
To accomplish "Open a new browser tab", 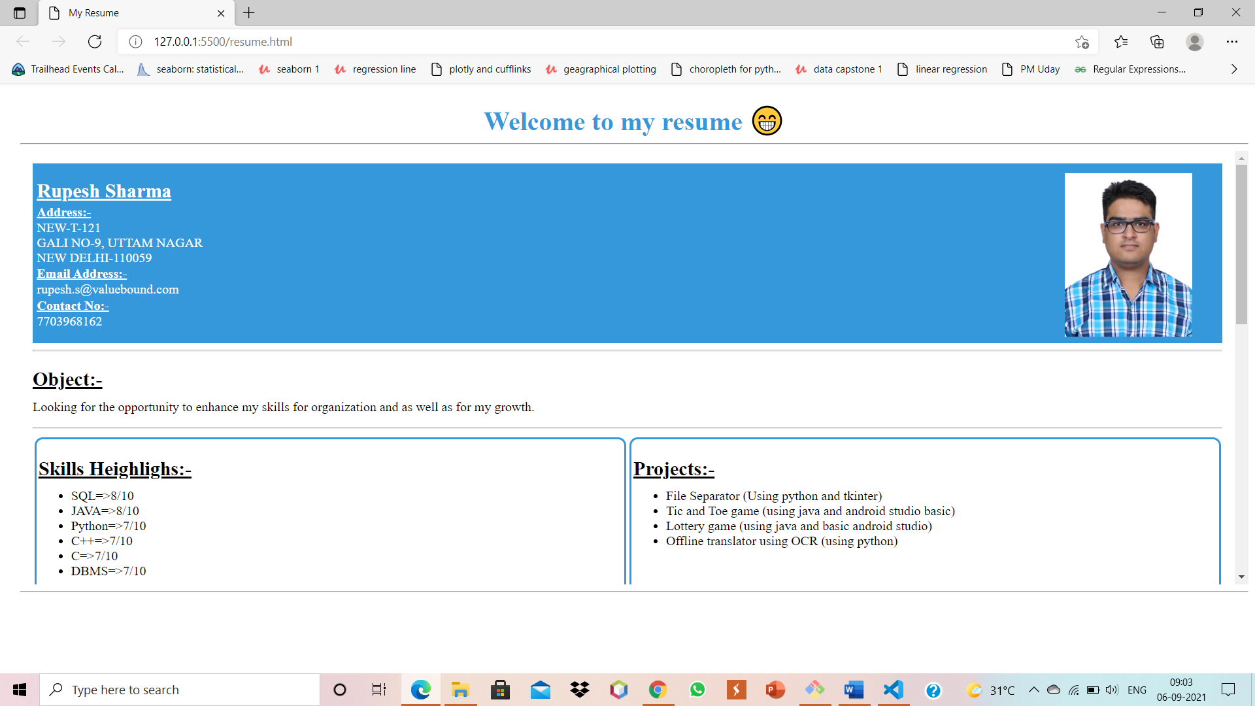I will [x=249, y=13].
